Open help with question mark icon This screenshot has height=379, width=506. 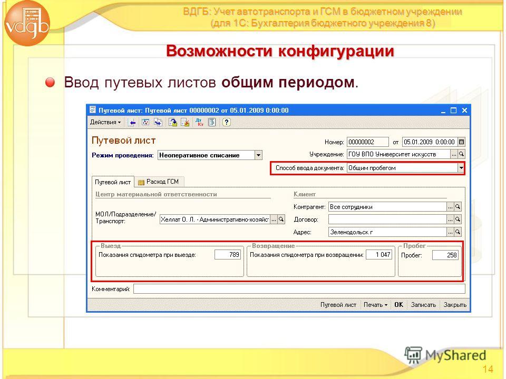(227, 122)
